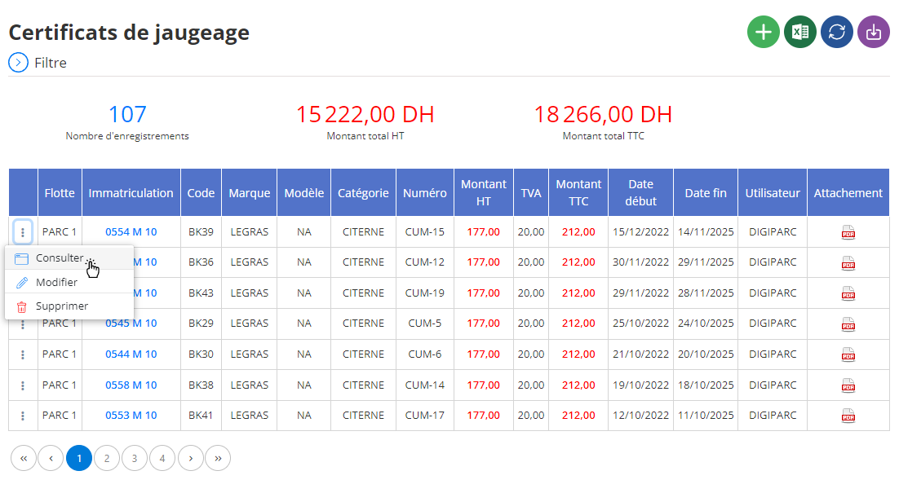Click the BK36 code cell
This screenshot has width=899, height=493.
(x=201, y=262)
